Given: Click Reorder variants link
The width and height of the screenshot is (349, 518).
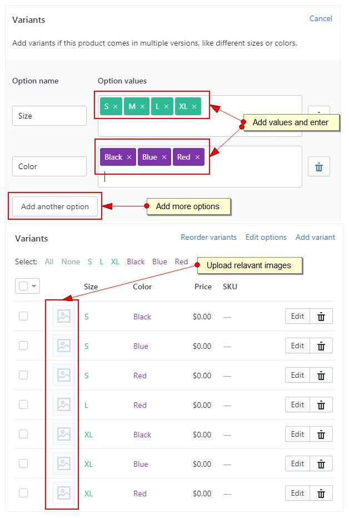Looking at the screenshot, I should click(x=208, y=237).
